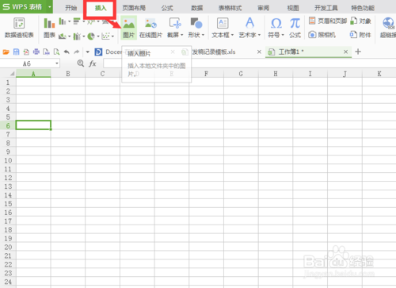Viewport: 396px width, 288px height.
Task: Click the undo arrow icon
Action: pos(67,52)
